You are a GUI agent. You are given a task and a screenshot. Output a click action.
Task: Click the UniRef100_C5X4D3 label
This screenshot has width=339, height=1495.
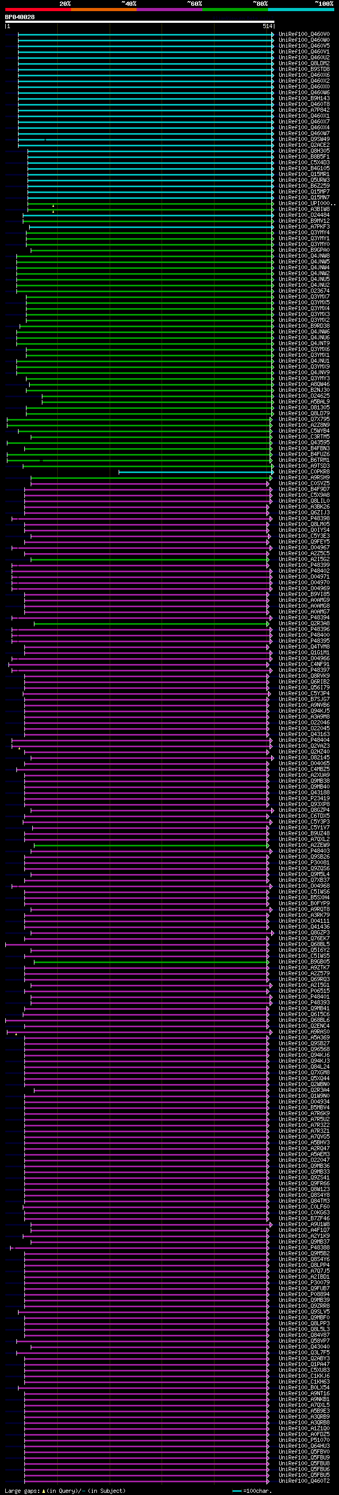[x=304, y=162]
